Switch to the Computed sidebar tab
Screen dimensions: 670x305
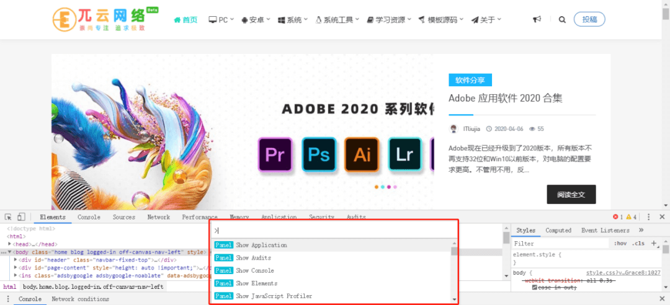(x=558, y=230)
